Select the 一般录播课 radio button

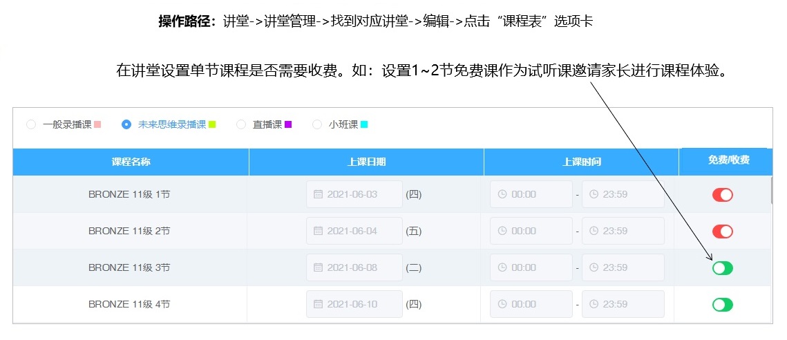pyautogui.click(x=31, y=124)
